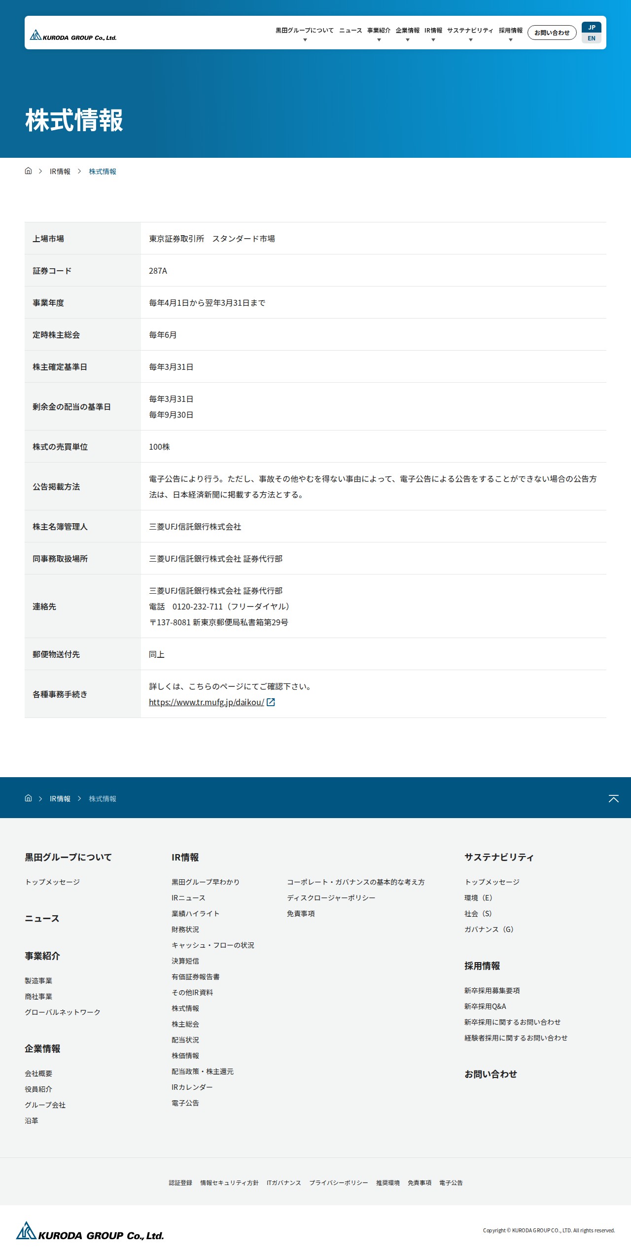The width and height of the screenshot is (631, 1256).
Task: Open コーポレート・ガバナンスの基本的な考え方 link
Action: click(x=356, y=882)
